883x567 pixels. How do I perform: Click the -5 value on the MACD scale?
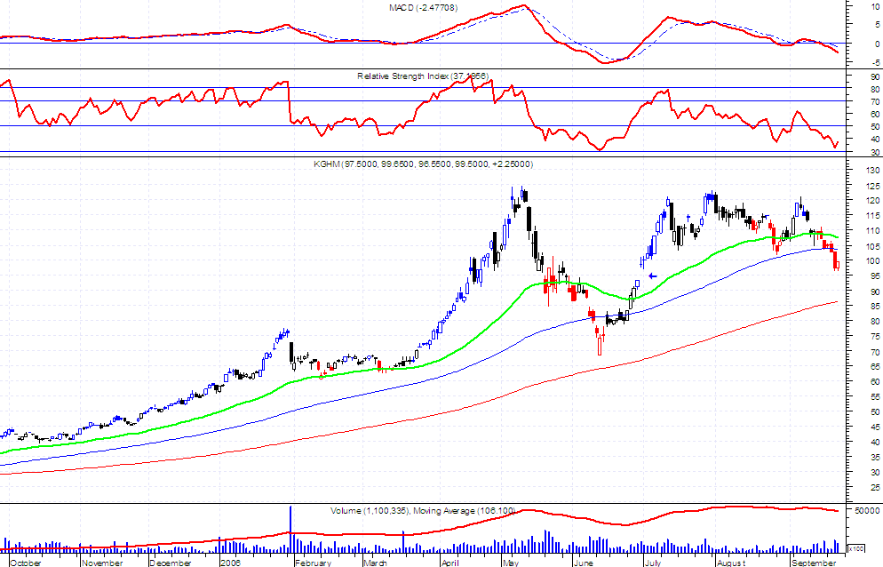876,62
